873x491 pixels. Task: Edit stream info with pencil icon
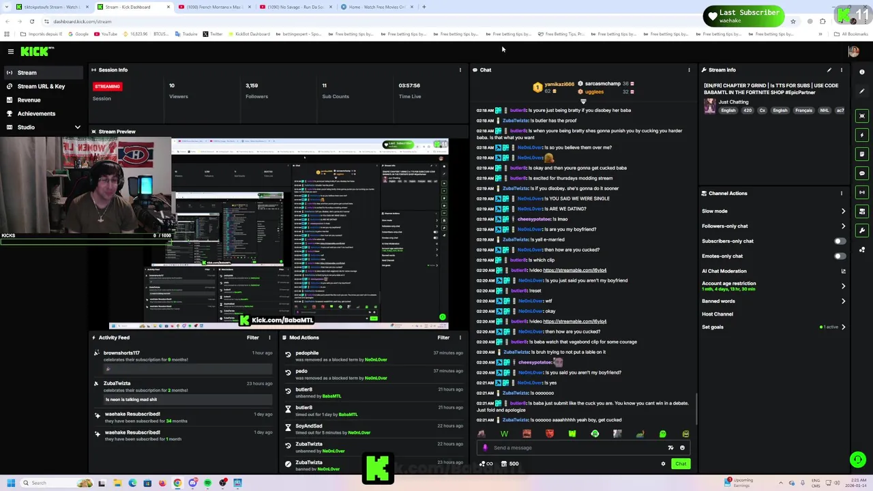coord(829,70)
